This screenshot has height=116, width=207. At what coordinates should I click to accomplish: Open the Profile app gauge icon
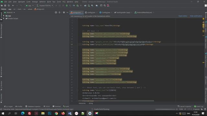click(74, 5)
